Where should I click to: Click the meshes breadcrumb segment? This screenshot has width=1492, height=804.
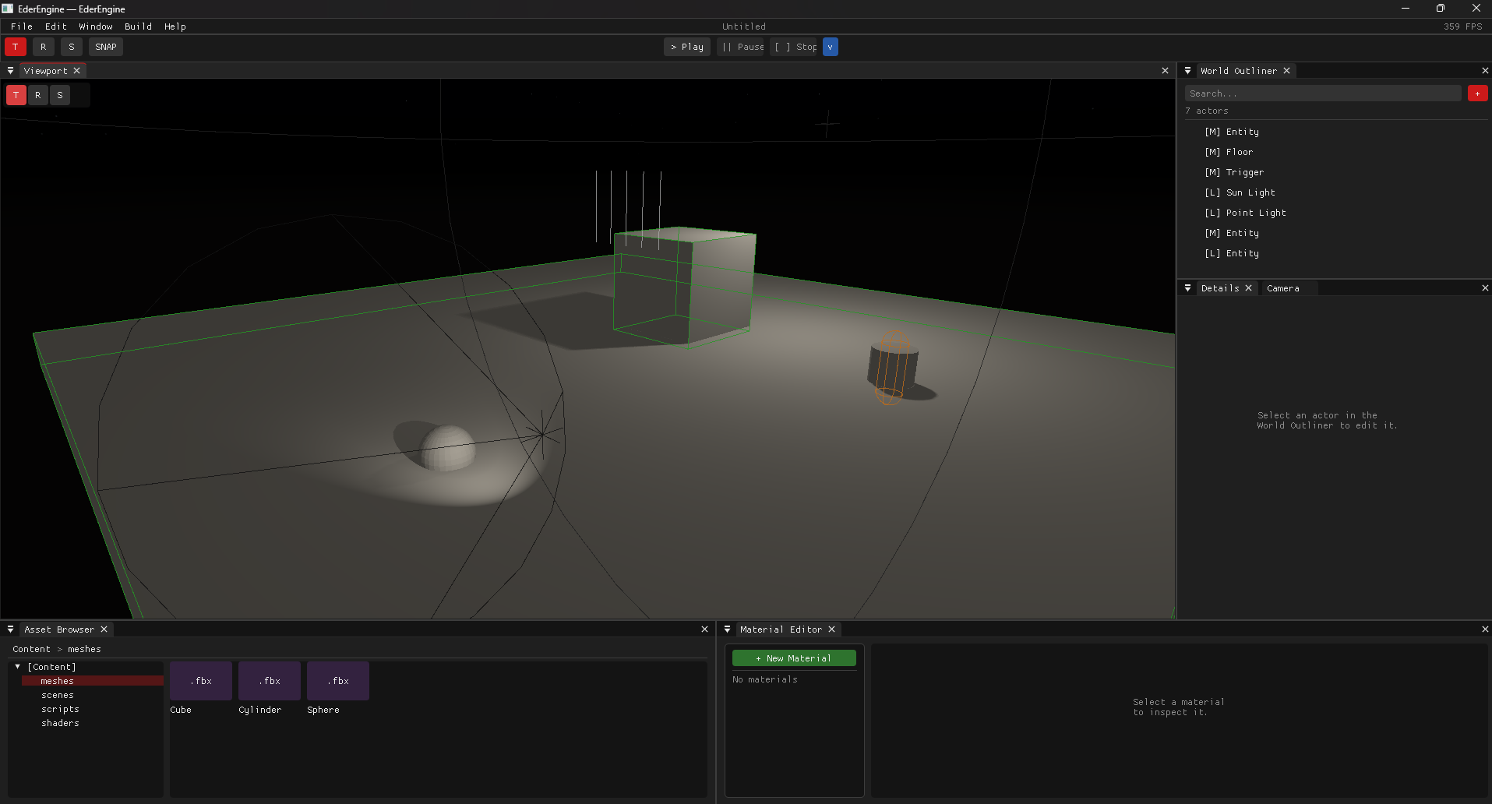point(84,649)
